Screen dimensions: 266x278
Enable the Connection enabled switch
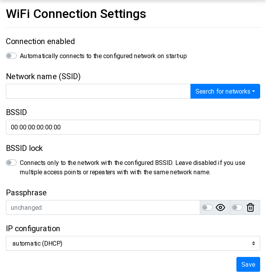tap(11, 56)
